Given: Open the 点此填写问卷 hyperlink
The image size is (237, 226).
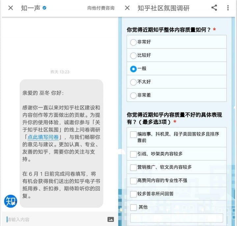Looking at the screenshot, I should [43, 137].
